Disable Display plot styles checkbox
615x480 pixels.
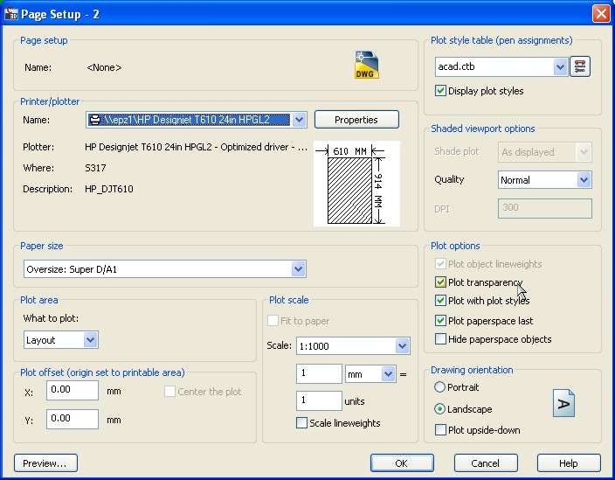coord(441,91)
